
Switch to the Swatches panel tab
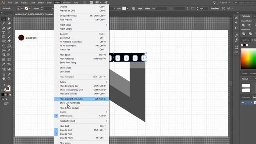pos(245,40)
